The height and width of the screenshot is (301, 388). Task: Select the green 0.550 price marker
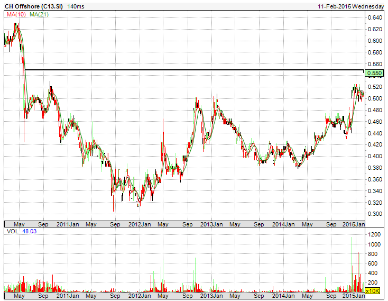pos(374,73)
